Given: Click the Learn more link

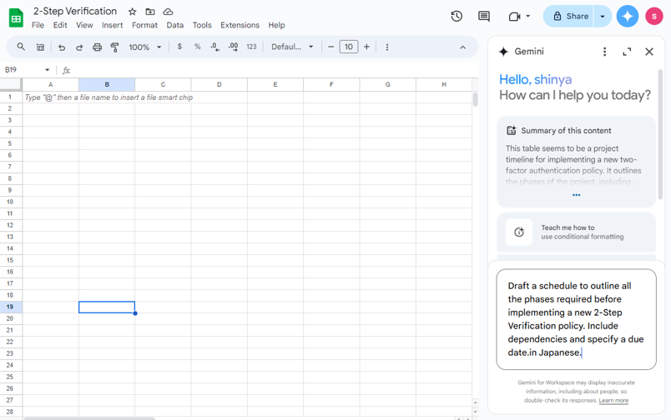Looking at the screenshot, I should pyautogui.click(x=613, y=400).
